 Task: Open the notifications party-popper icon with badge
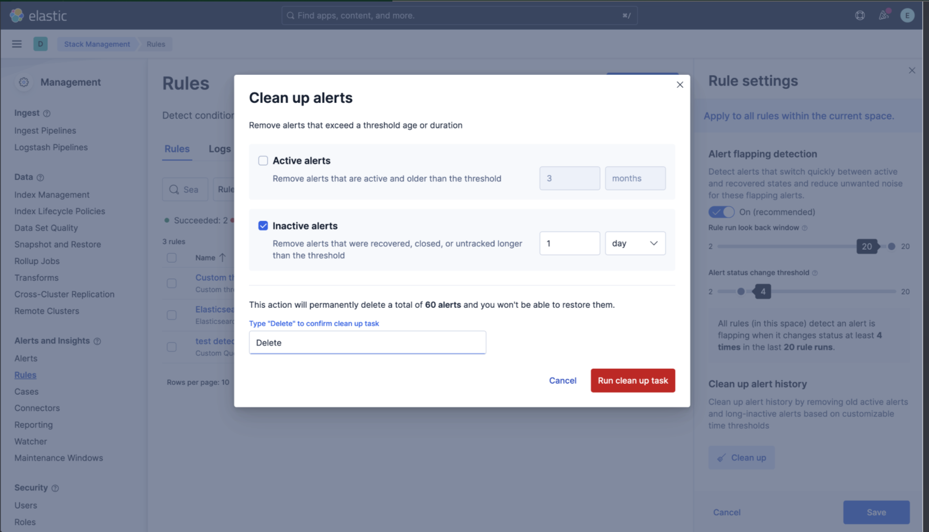click(x=883, y=15)
